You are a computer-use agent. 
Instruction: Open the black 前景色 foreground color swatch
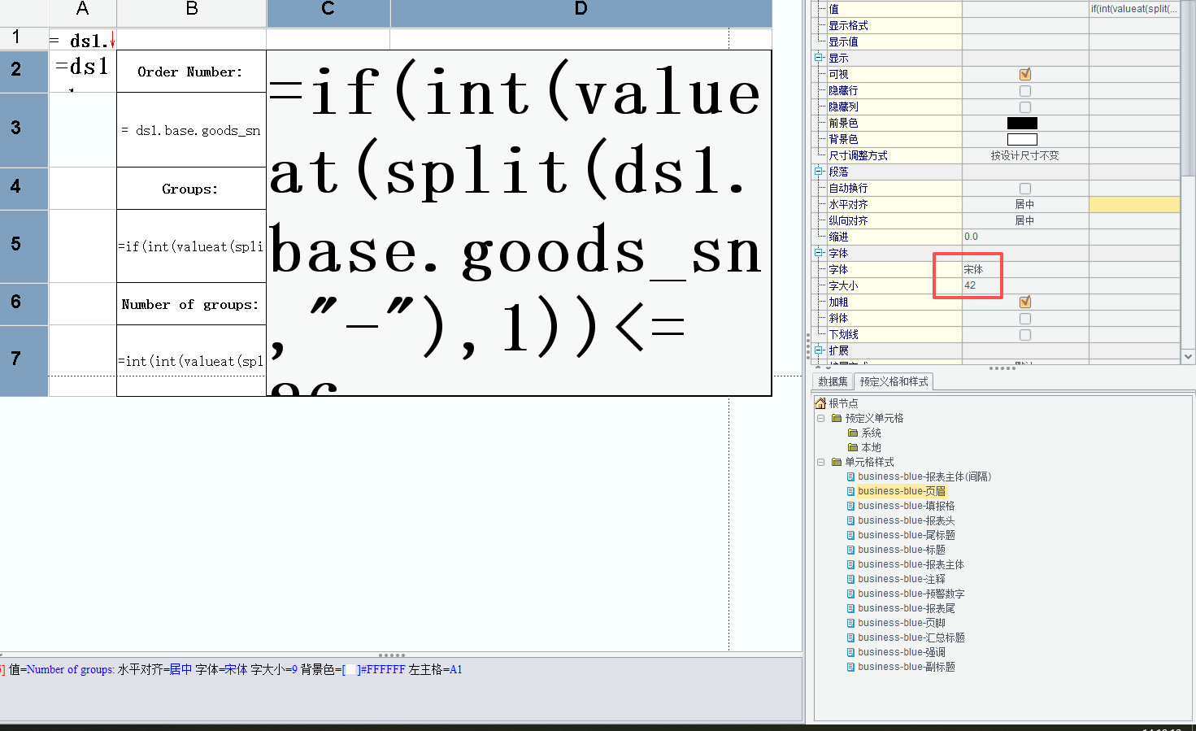[1022, 123]
